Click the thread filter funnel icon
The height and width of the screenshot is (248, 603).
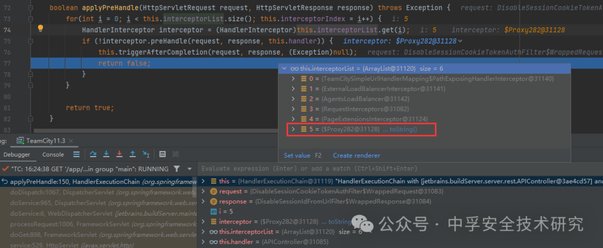click(x=176, y=169)
